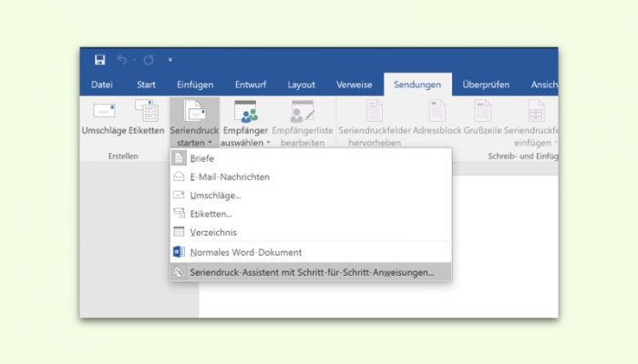Click the Briefe page icon in menu
638x364 pixels.
click(179, 158)
